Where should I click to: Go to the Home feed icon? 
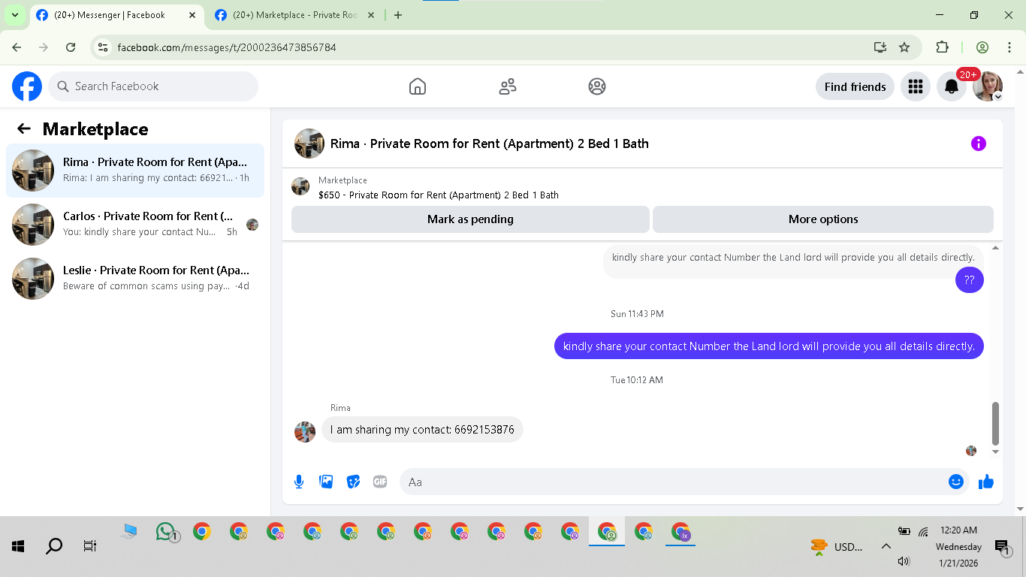(418, 86)
